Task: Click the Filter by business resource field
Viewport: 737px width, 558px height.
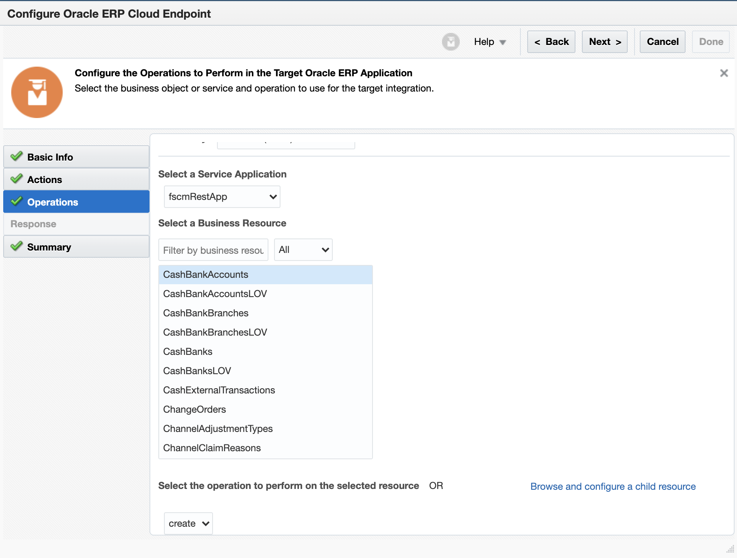Action: [213, 250]
